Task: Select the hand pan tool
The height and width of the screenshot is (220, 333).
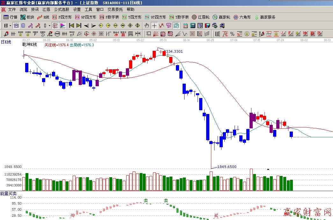Action: (147, 26)
